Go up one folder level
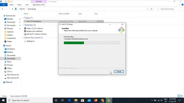This screenshot has width=184, height=103. (12, 9)
